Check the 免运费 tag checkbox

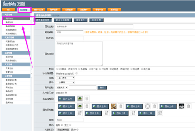tap(131, 69)
